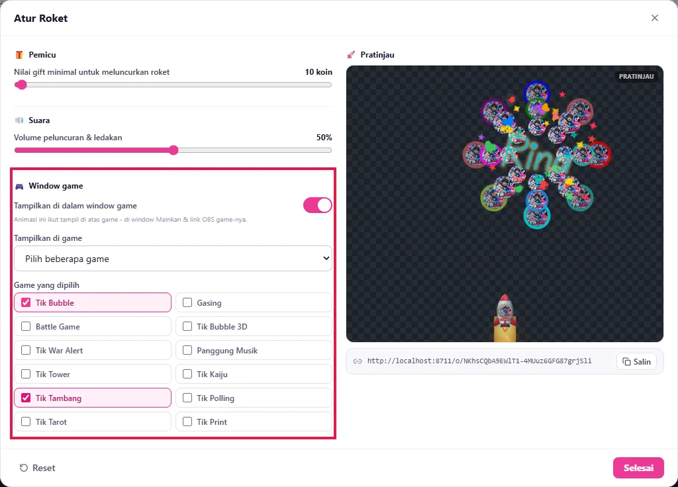The width and height of the screenshot is (678, 487).
Task: Select the Tik Tarot checkbox
Action: click(x=26, y=421)
